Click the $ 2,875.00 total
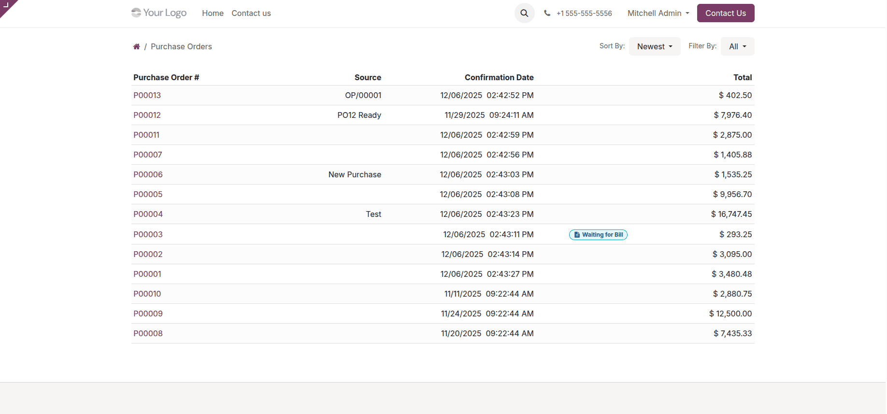This screenshot has height=414, width=887. point(732,135)
